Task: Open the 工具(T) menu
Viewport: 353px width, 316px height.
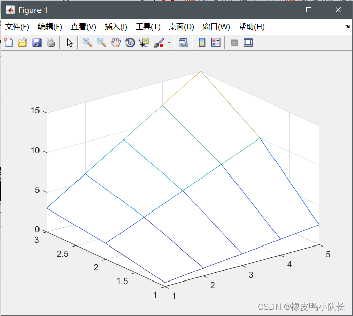Action: pos(148,27)
